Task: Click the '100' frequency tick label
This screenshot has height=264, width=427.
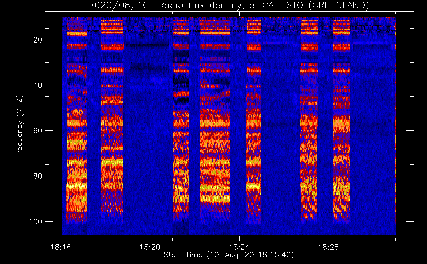Action: click(36, 221)
